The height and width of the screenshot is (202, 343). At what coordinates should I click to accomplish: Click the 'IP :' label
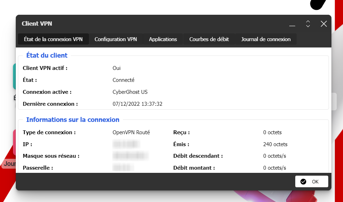(27, 144)
